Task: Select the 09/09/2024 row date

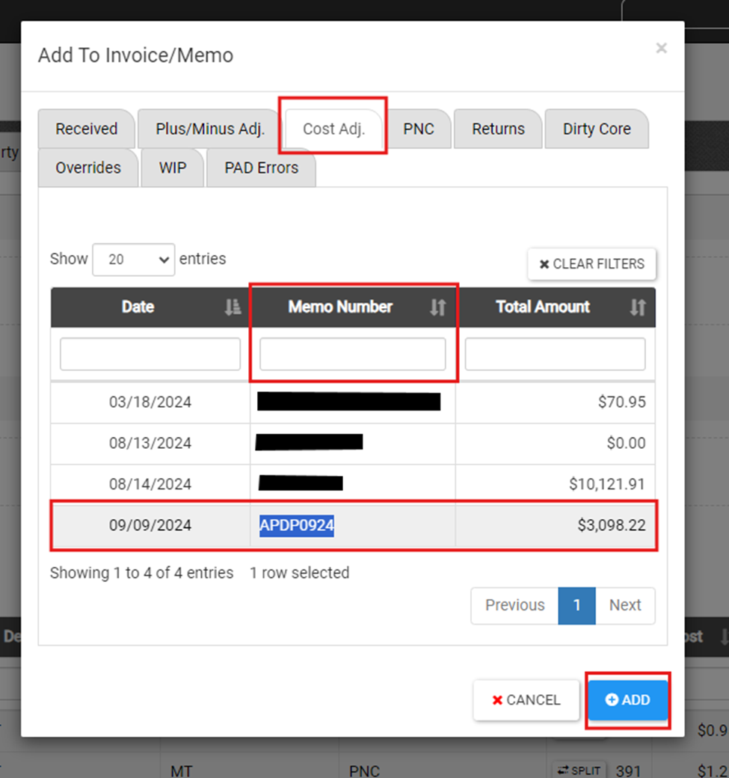Action: [150, 525]
